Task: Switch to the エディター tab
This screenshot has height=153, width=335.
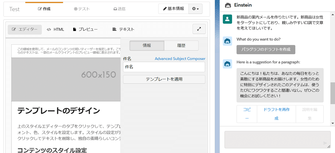Action: (25, 29)
